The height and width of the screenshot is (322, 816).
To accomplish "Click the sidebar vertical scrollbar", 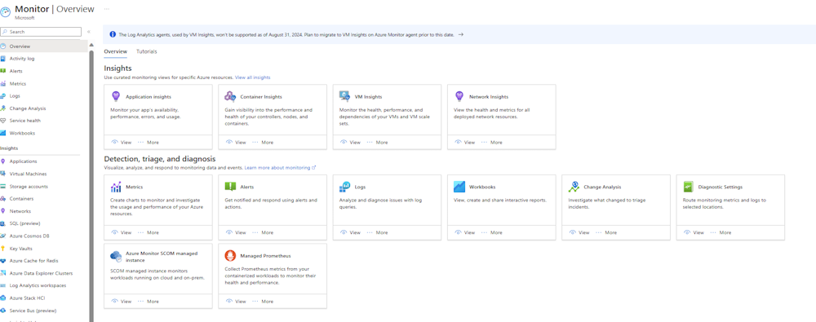I will pos(91,185).
